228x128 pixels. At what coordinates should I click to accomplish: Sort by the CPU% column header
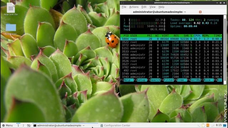click(x=197, y=36)
